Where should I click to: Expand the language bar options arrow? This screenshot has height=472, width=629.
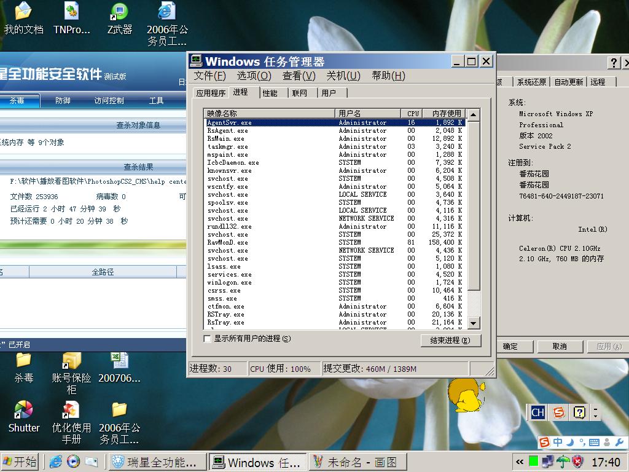(x=595, y=416)
